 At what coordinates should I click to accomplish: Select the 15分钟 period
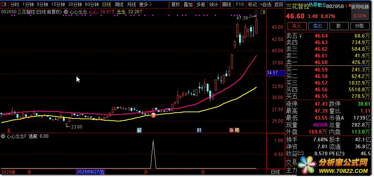point(58,4)
